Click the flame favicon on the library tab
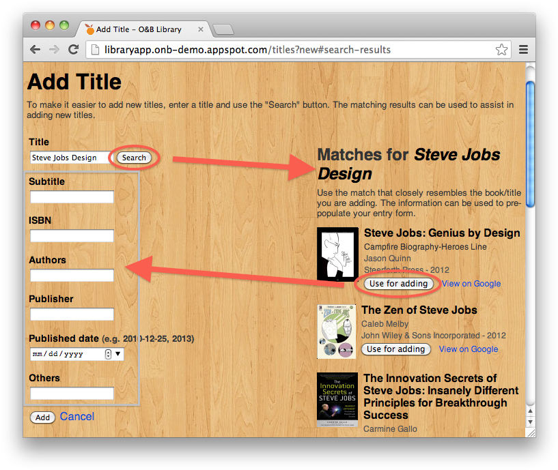 coord(89,29)
